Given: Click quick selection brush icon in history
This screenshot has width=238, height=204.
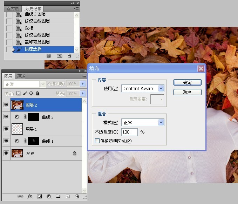Looking at the screenshot, I should click(18, 49).
